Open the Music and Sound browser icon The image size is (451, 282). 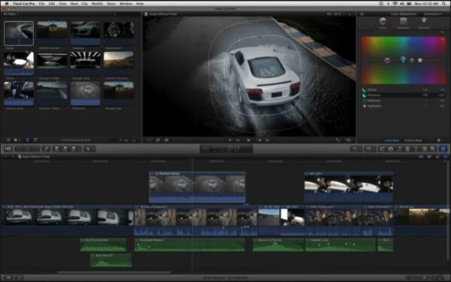click(x=399, y=149)
